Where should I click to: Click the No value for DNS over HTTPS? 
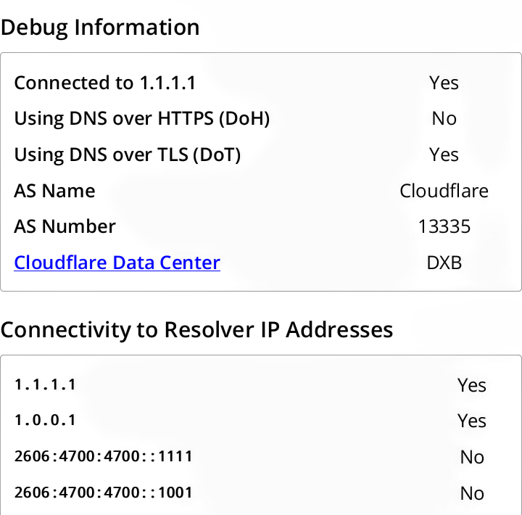[x=444, y=119]
